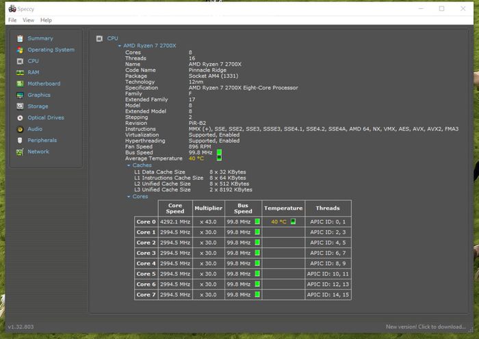Select Core 0 multiplier x 43.0 cell

click(208, 221)
